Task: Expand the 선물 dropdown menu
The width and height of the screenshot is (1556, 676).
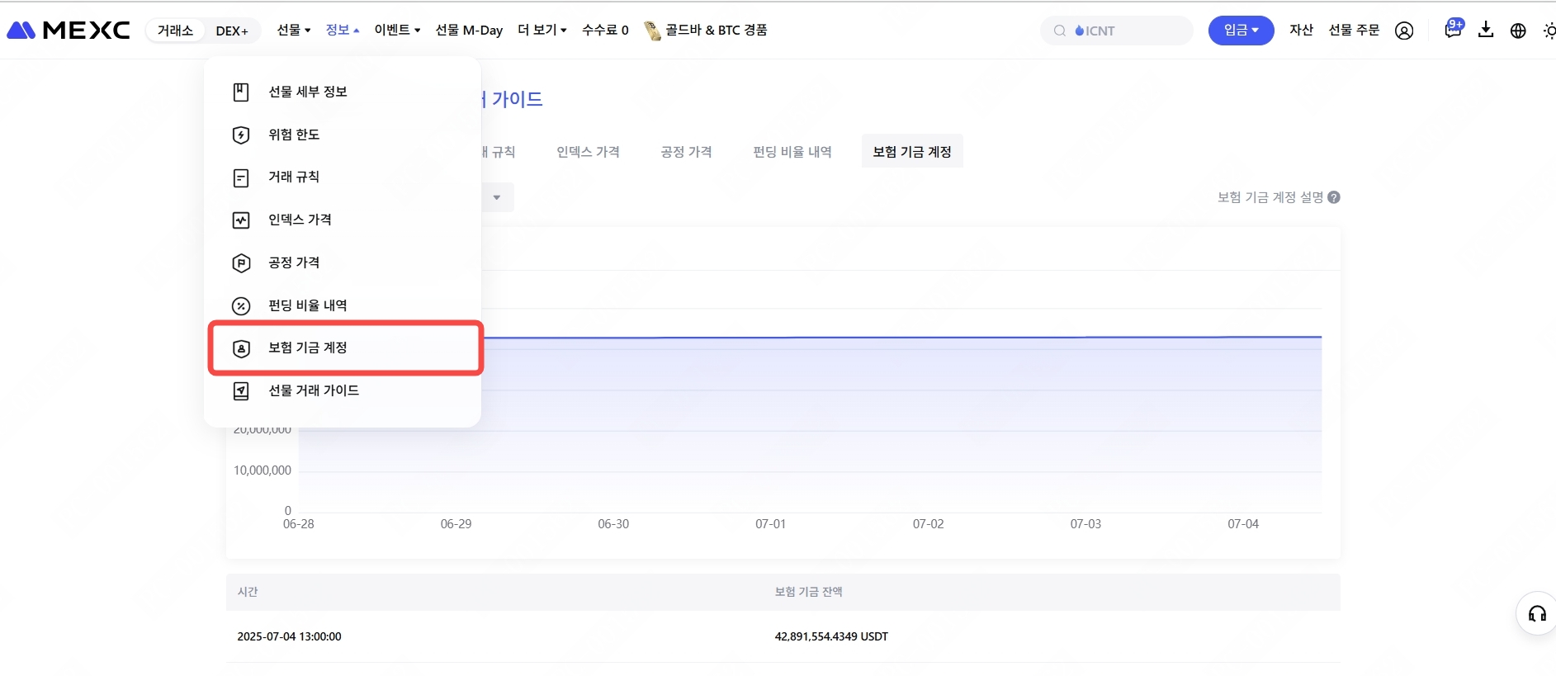Action: click(x=293, y=30)
